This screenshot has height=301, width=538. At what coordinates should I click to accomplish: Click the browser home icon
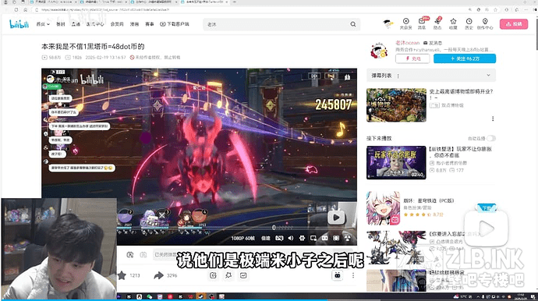click(25, 9)
